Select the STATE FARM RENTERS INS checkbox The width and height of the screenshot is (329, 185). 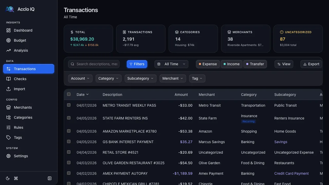tap(69, 118)
